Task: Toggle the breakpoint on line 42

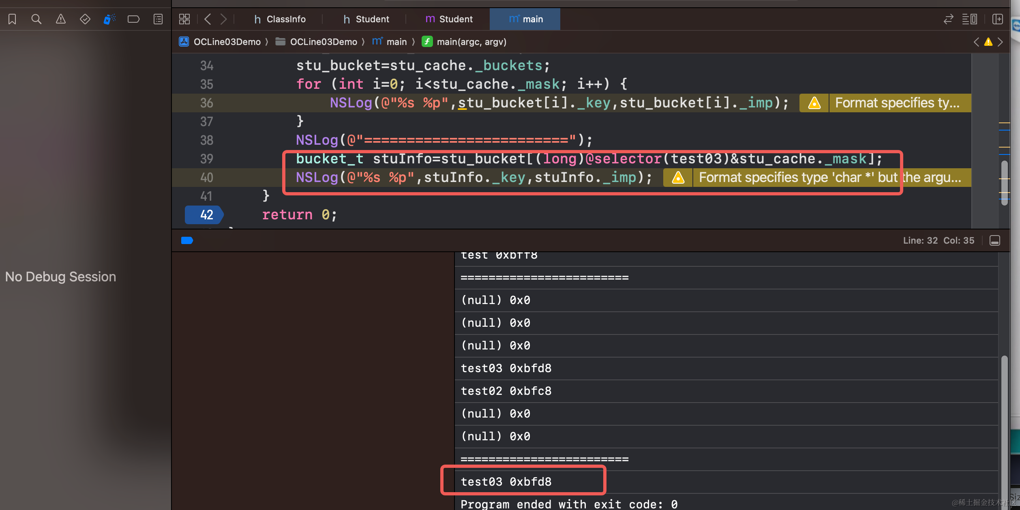Action: click(x=204, y=215)
